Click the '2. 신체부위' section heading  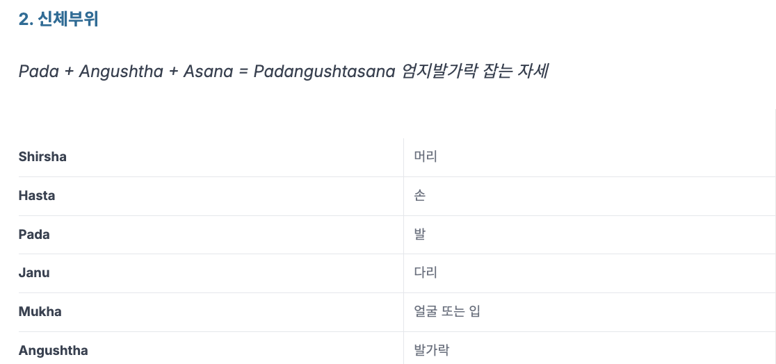[58, 19]
